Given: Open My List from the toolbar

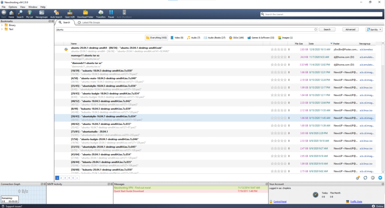Looking at the screenshot, I should click(29, 14).
